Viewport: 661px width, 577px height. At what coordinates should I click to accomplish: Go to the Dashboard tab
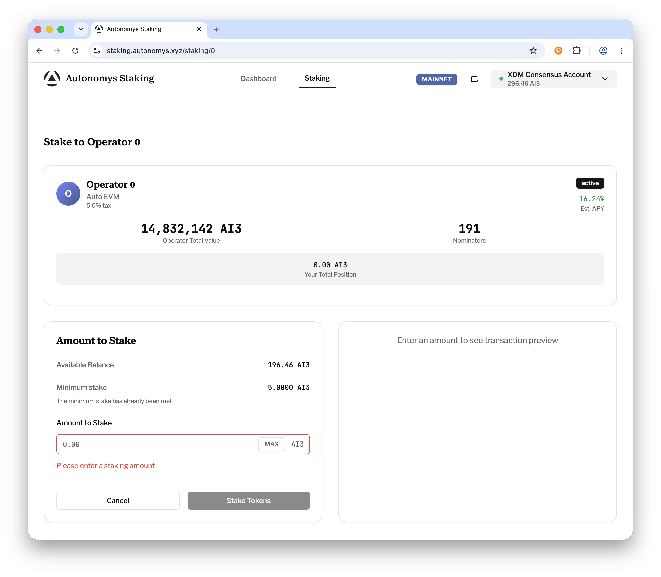[x=258, y=79]
